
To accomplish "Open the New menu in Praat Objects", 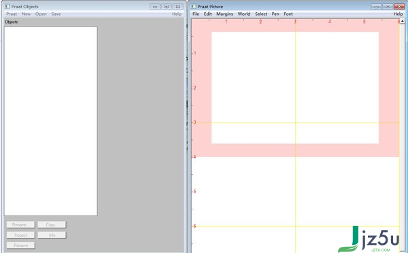I will pos(26,14).
